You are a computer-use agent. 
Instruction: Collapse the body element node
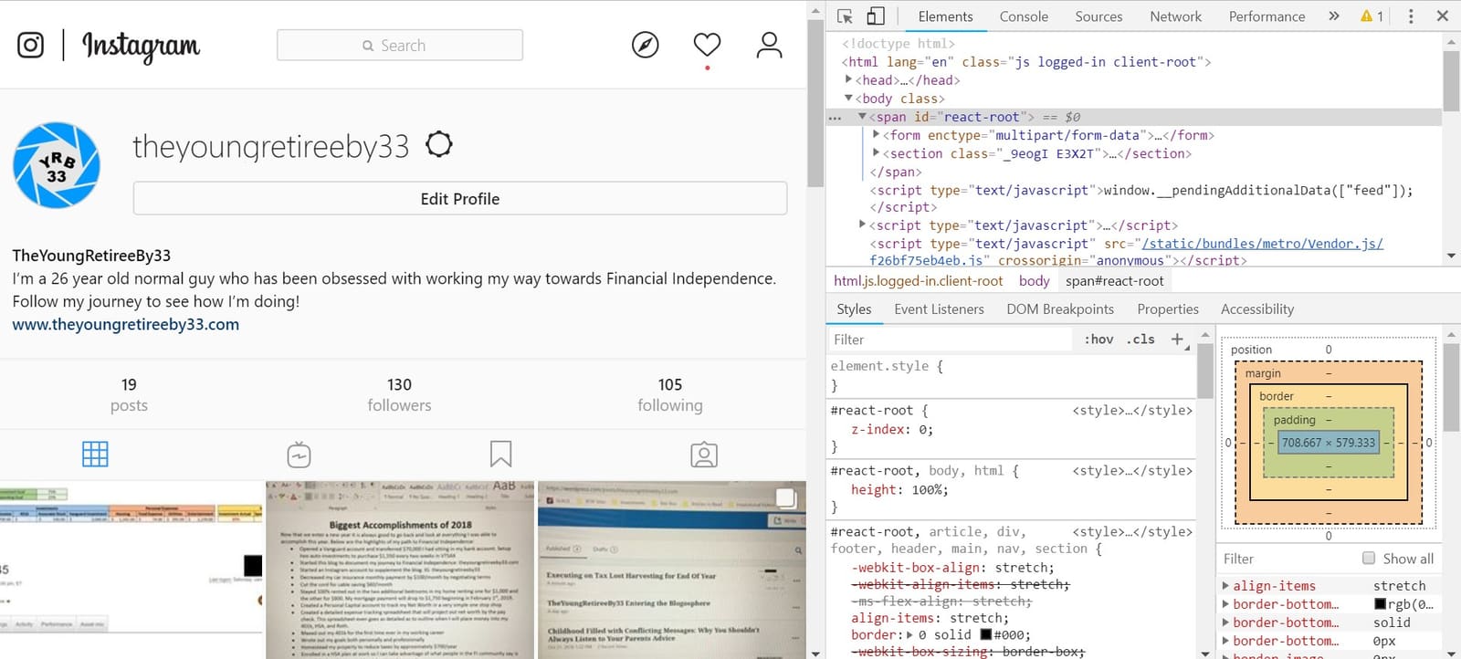(848, 98)
